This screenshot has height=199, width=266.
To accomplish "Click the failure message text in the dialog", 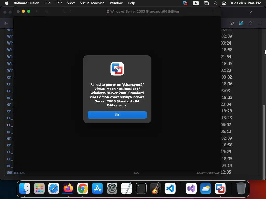I will click(117, 95).
